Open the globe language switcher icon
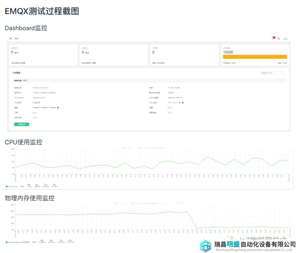 (x=279, y=39)
